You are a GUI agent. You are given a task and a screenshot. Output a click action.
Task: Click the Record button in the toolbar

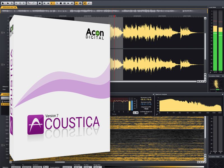coord(40,3)
